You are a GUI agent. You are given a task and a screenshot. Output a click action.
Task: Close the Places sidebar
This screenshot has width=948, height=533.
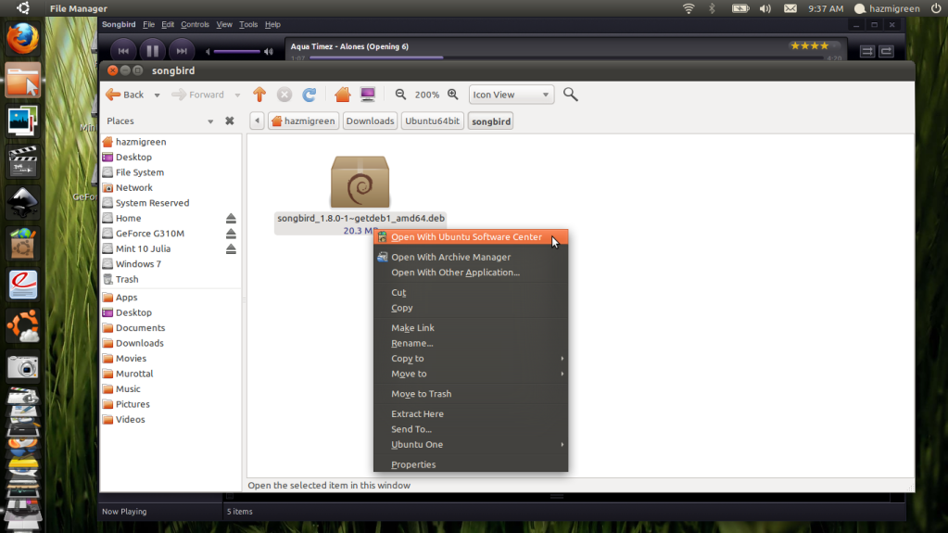click(230, 121)
